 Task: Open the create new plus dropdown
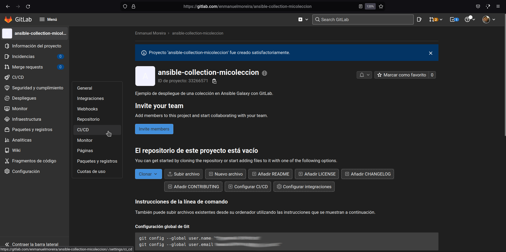pyautogui.click(x=303, y=20)
